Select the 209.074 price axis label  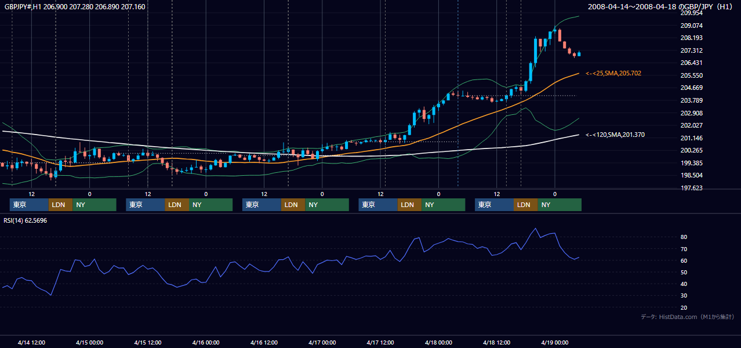pos(692,26)
